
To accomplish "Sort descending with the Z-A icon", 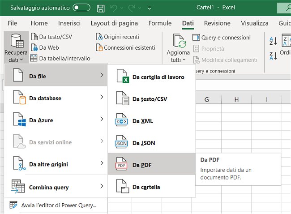I will [x=273, y=56].
